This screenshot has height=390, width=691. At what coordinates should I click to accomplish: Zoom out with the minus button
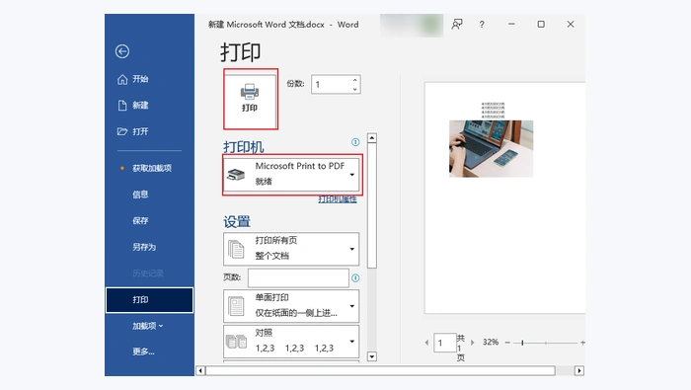[507, 343]
